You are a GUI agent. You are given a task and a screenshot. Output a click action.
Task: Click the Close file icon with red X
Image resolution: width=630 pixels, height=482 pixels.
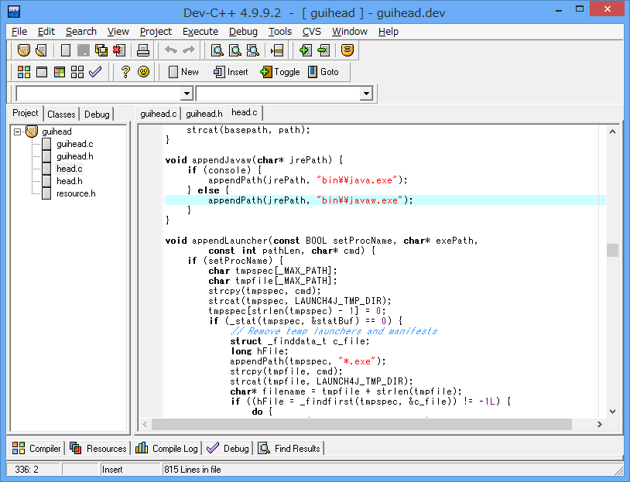(x=119, y=50)
